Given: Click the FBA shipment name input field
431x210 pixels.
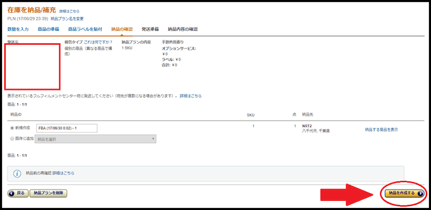Looking at the screenshot, I should coord(67,128).
